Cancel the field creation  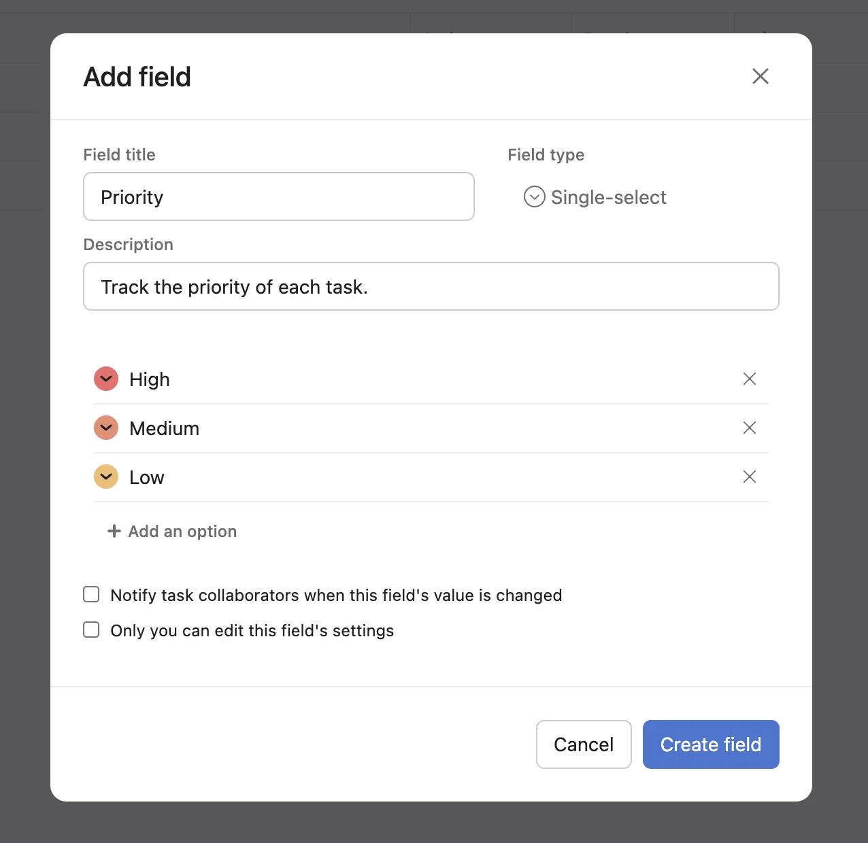[x=583, y=744]
